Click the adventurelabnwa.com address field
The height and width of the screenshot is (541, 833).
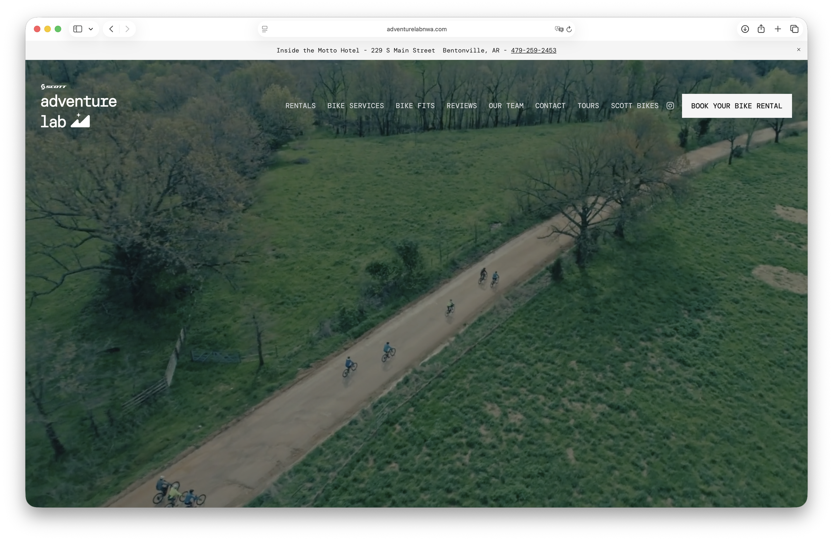(x=416, y=29)
